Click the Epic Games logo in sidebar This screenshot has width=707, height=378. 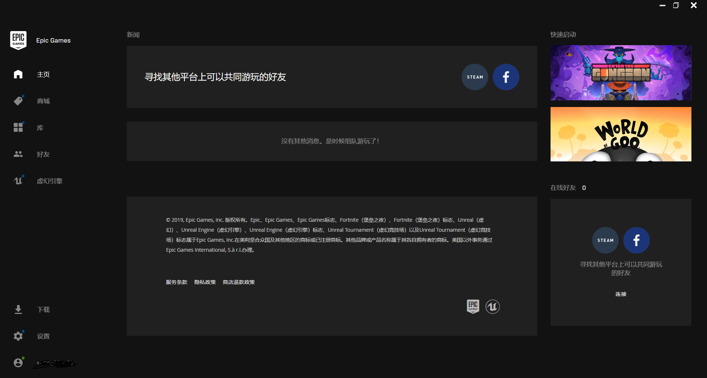tap(18, 40)
